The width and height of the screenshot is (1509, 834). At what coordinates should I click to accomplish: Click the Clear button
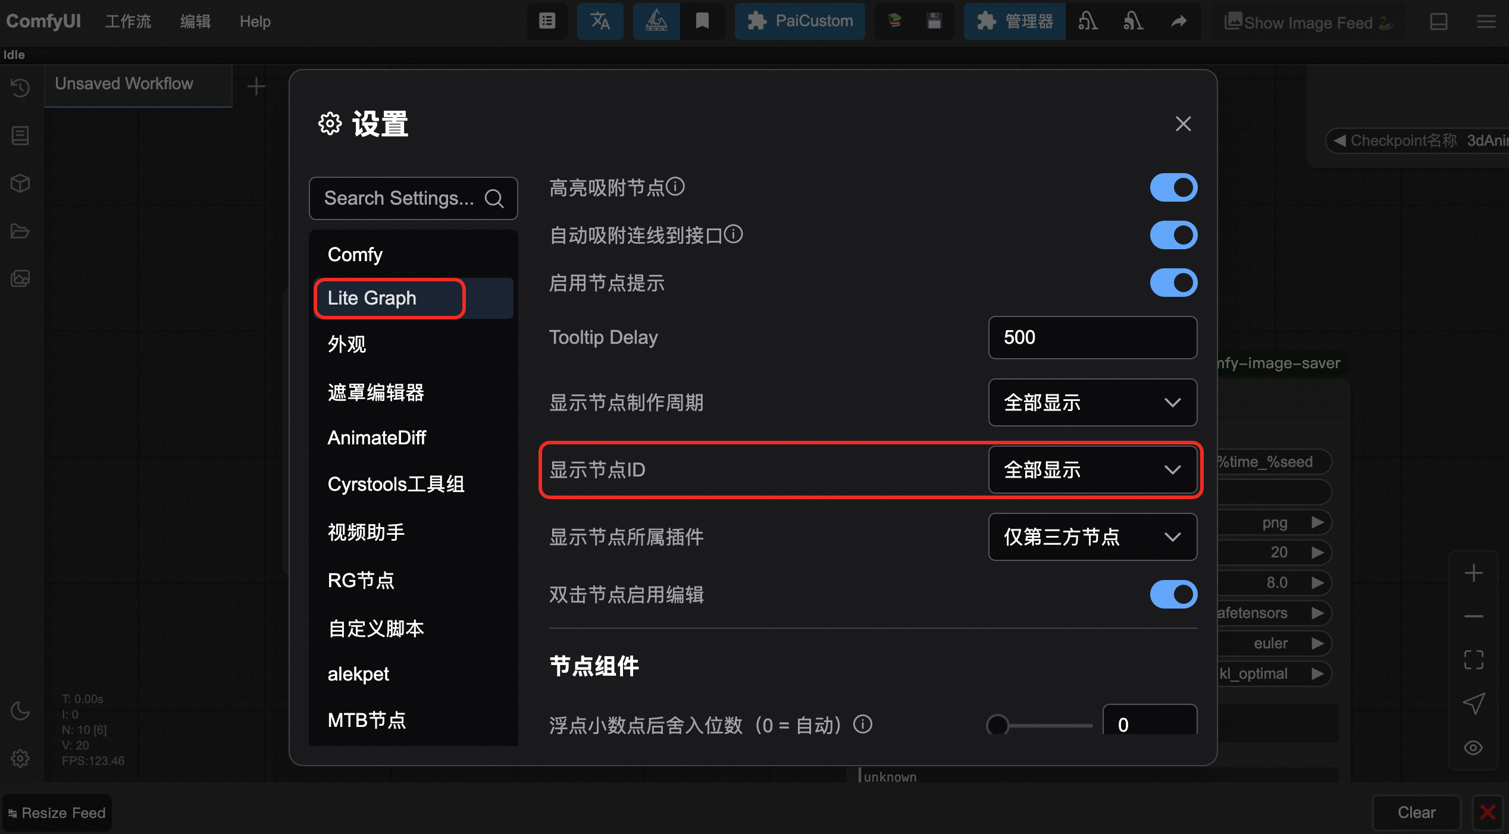(x=1416, y=813)
